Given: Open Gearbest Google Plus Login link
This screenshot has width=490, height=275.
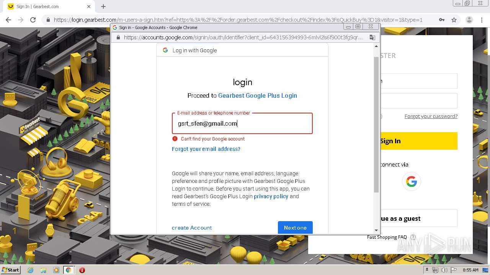Looking at the screenshot, I should [258, 95].
